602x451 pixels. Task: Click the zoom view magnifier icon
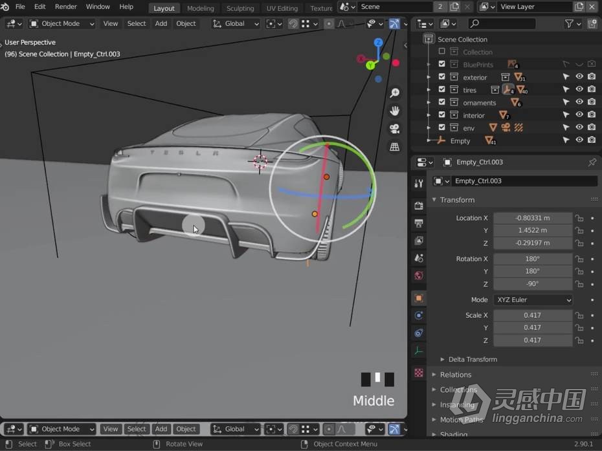pyautogui.click(x=394, y=93)
